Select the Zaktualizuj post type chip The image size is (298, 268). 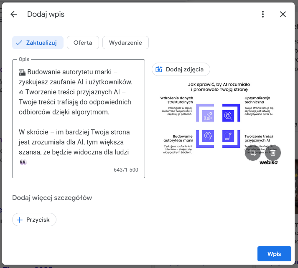tap(38, 43)
